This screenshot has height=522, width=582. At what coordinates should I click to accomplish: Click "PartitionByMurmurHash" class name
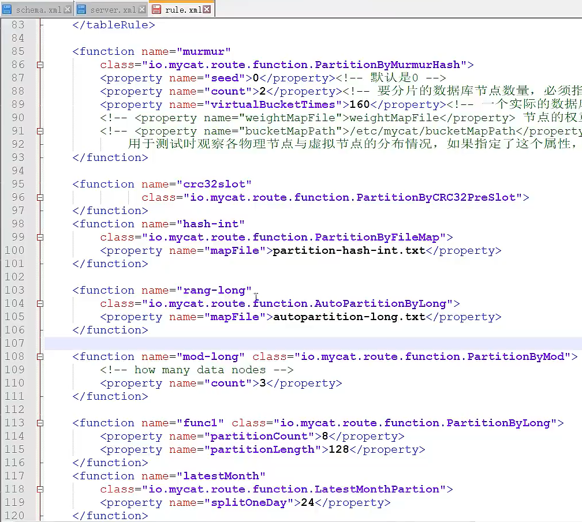click(x=387, y=65)
